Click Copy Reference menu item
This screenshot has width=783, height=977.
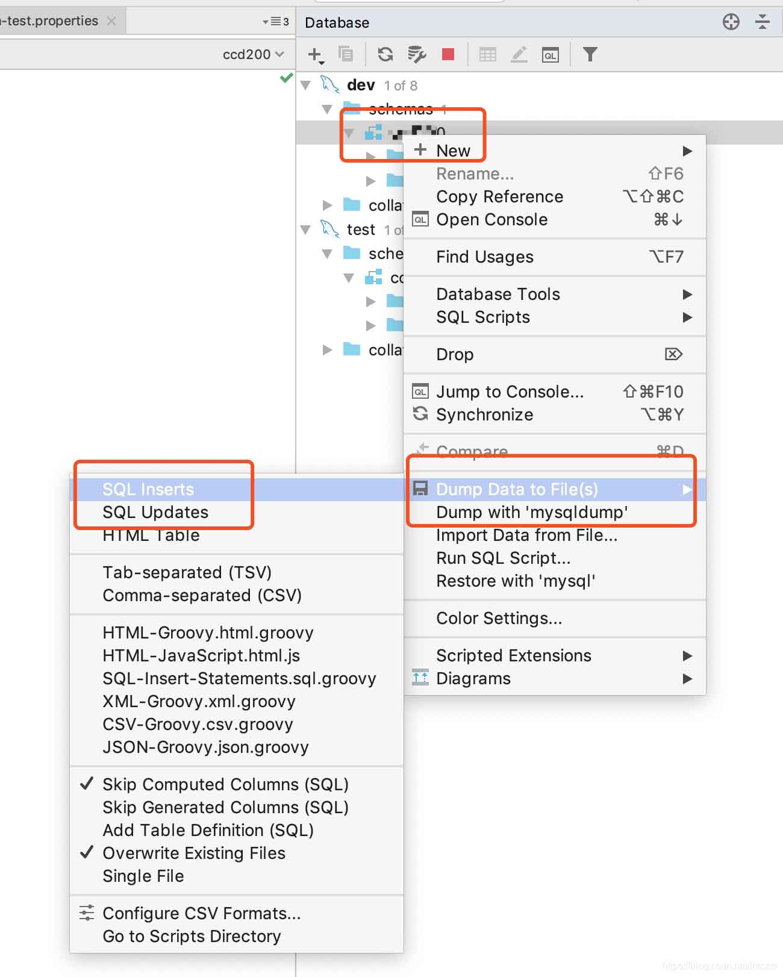[x=555, y=196]
